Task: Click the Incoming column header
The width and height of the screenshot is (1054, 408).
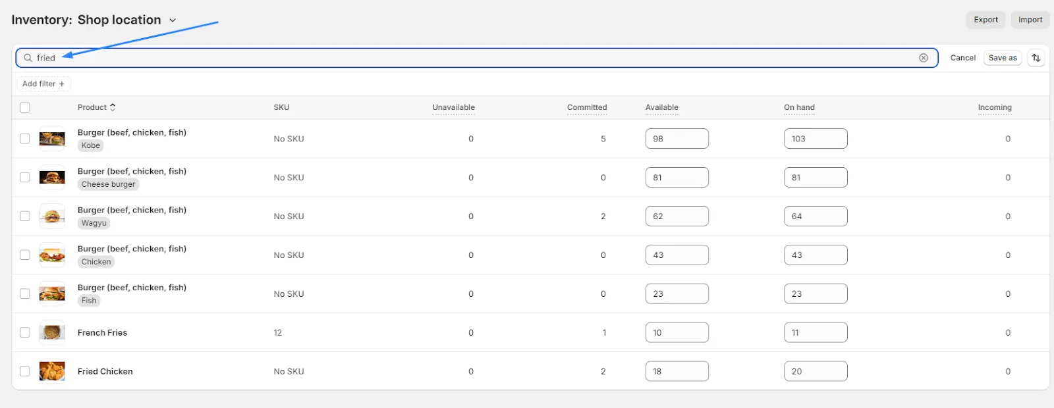Action: click(x=995, y=107)
